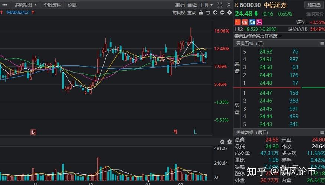
Task: Select sell level 3 price 24.50
Action: [x=266, y=67]
